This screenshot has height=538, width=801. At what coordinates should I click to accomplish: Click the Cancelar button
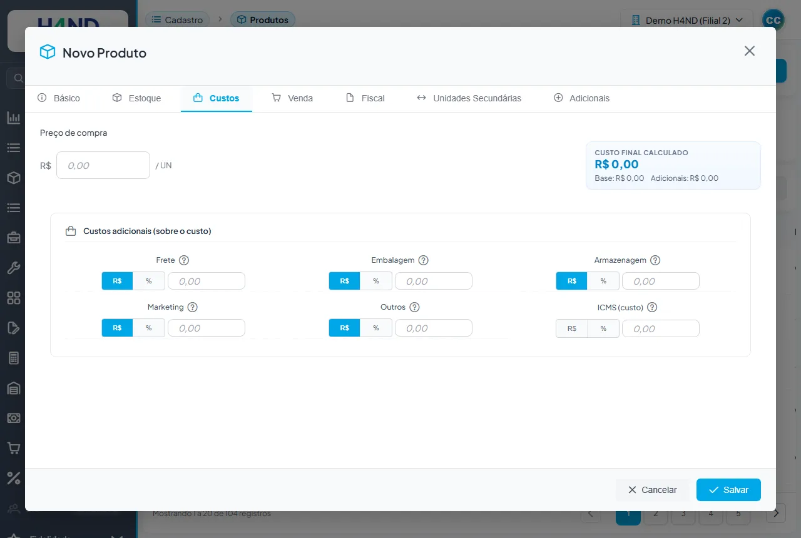pos(653,490)
